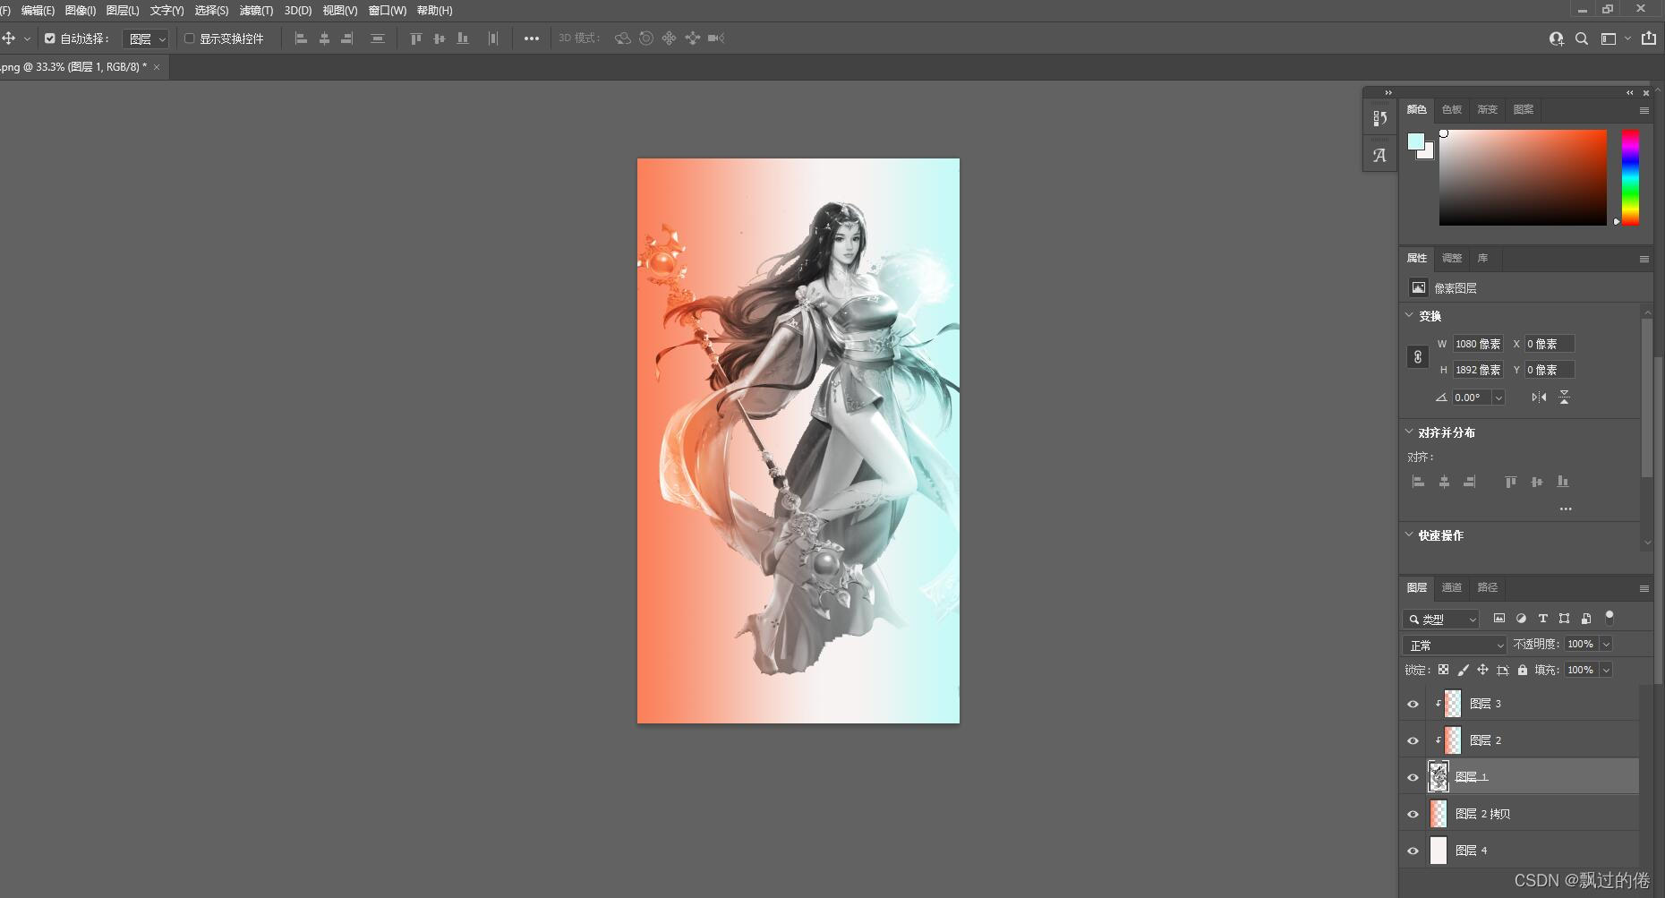1665x898 pixels.
Task: Toggle visibility of 图层 2 拷贝
Action: 1413,814
